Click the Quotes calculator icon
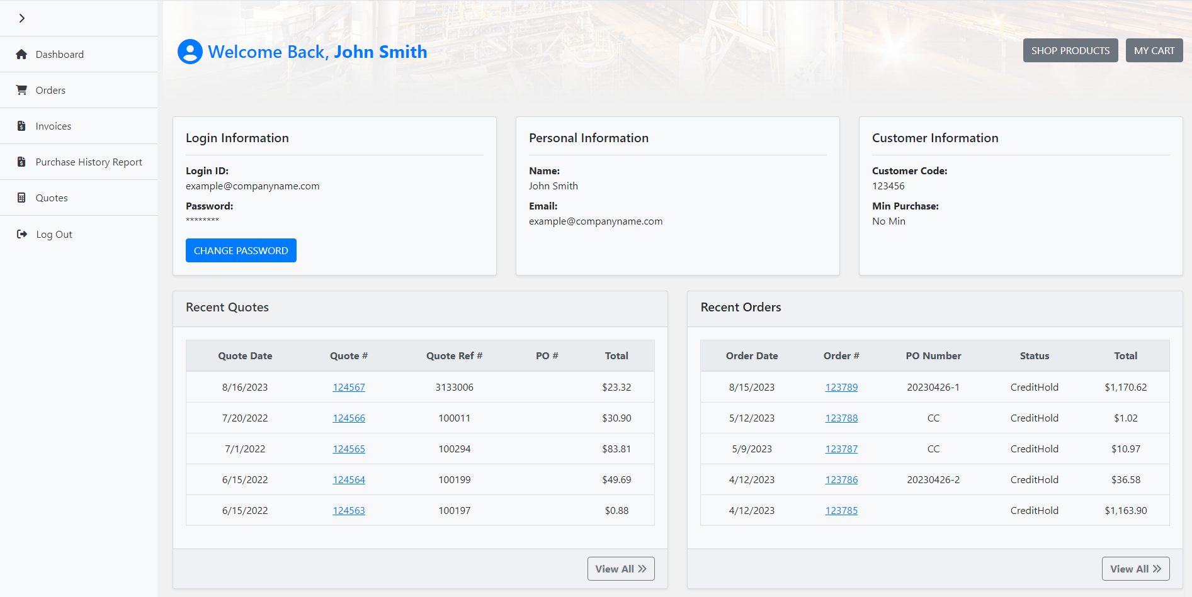This screenshot has height=597, width=1192. click(21, 198)
